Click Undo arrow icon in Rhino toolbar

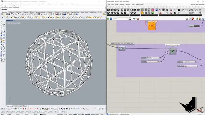click(21, 14)
